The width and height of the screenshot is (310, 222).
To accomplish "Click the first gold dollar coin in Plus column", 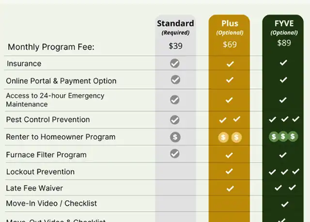I will click(223, 137).
